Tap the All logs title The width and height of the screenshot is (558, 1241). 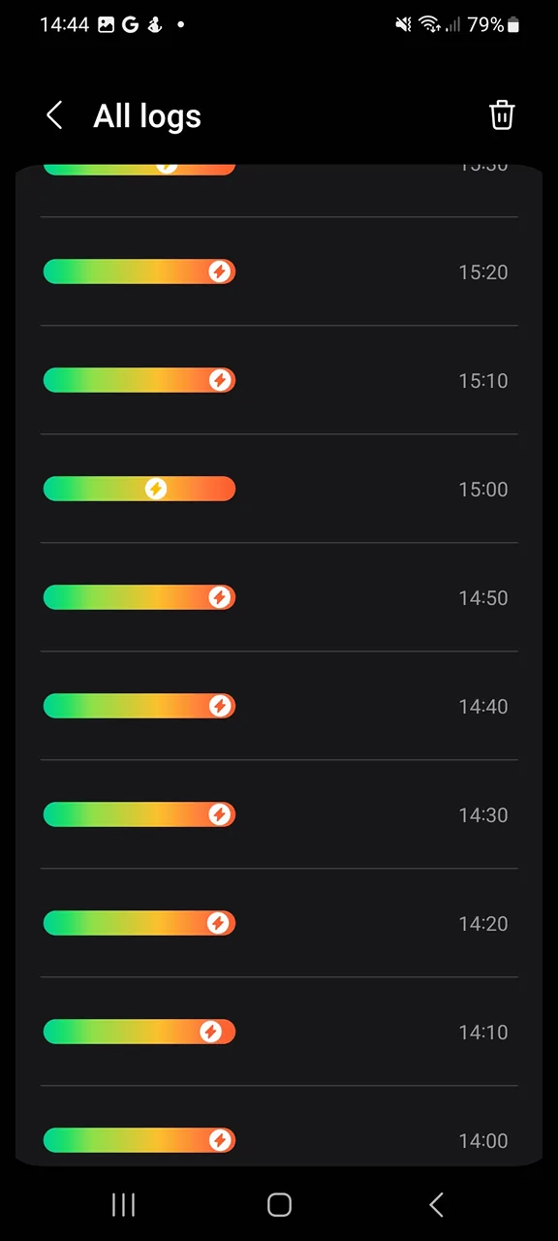click(147, 116)
